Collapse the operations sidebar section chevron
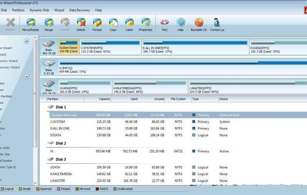This screenshot has width=307, height=195. coord(26,77)
